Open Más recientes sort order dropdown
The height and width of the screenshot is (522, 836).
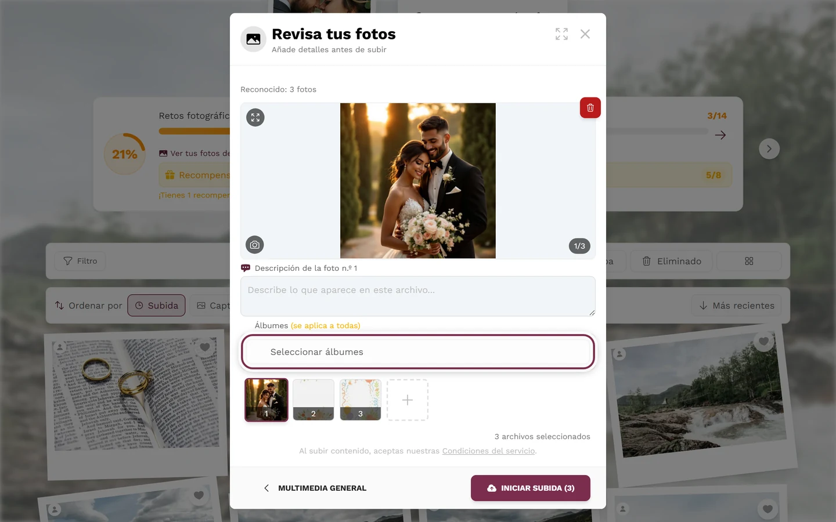[x=737, y=306]
